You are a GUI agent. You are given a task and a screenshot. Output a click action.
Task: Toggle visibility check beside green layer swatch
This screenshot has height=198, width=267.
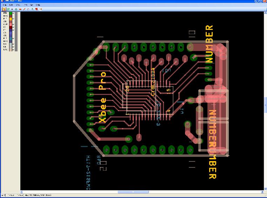coord(13,13)
